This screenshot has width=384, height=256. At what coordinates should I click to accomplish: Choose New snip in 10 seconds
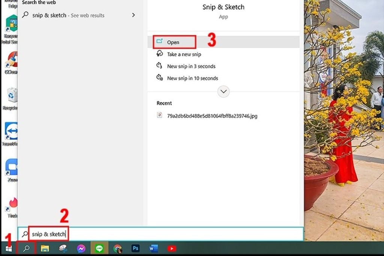[x=223, y=78]
